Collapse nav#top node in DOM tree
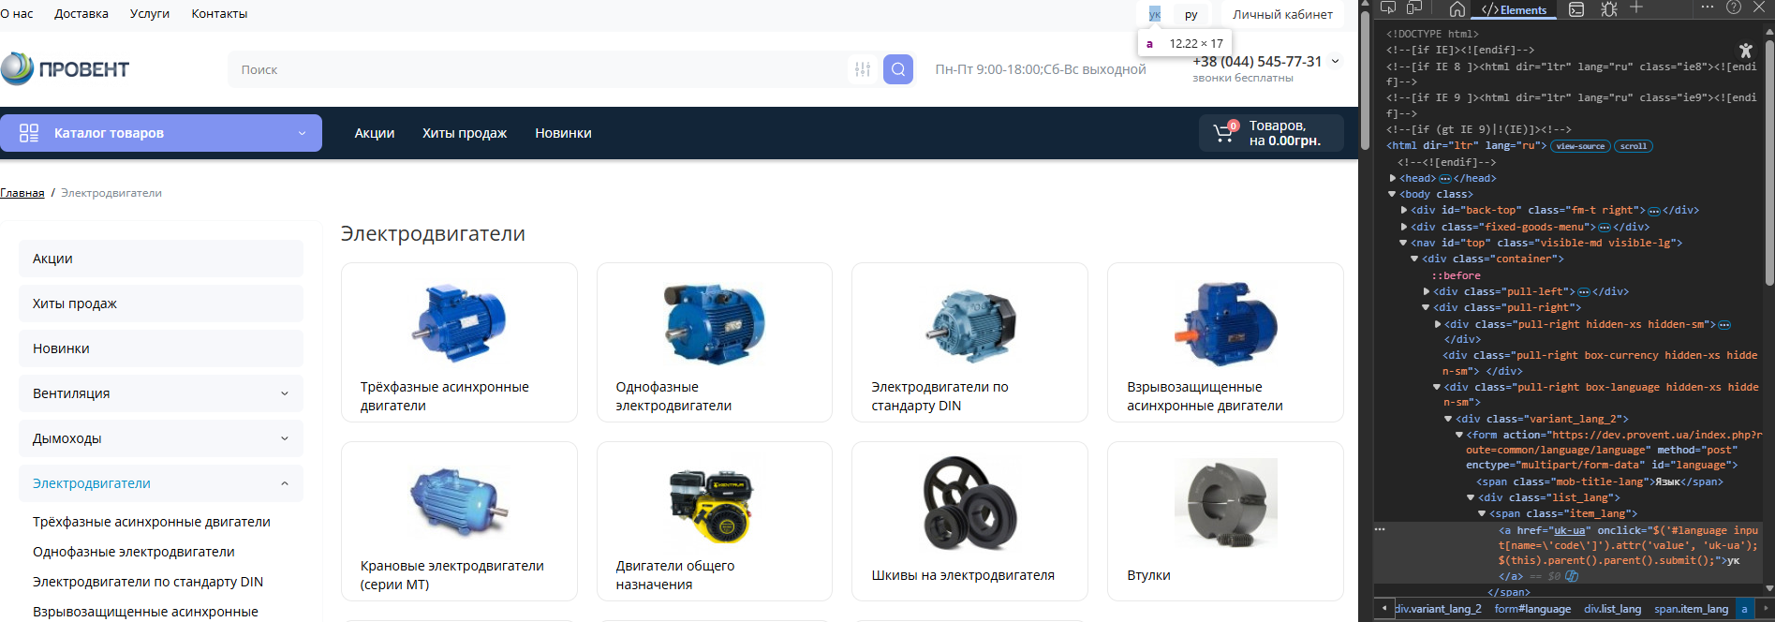The width and height of the screenshot is (1775, 622). point(1403,243)
